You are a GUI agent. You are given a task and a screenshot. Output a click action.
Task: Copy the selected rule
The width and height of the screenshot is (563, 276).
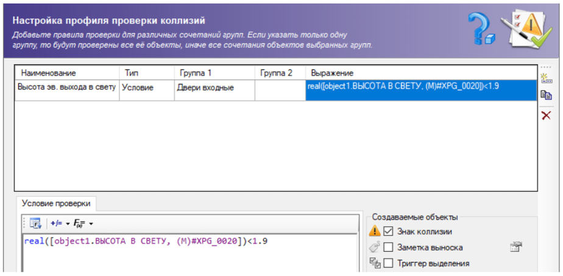coord(546,95)
